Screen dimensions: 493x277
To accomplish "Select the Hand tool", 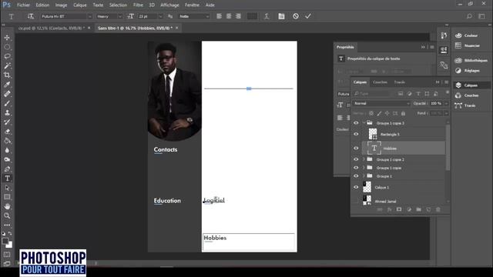I will [x=7, y=206].
